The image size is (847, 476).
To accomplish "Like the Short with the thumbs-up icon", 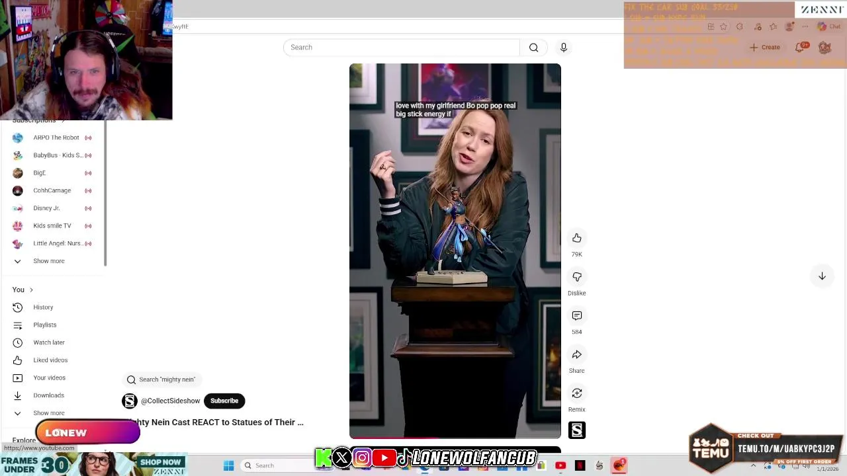I will point(577,238).
